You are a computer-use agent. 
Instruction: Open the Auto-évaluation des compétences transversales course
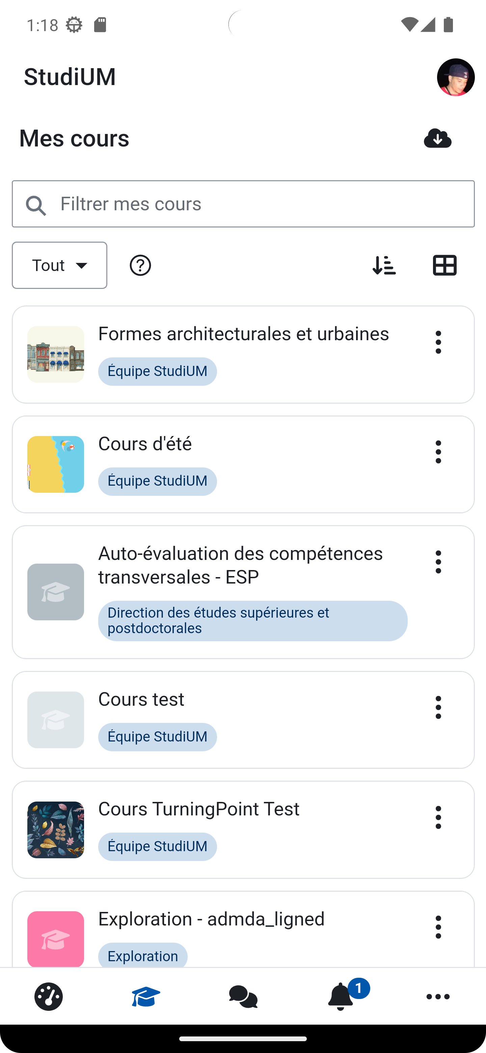[x=240, y=565]
